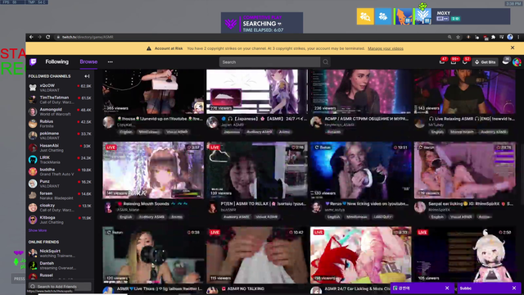
Task: Open Kitboga channel in sidebar
Action: pos(60,220)
